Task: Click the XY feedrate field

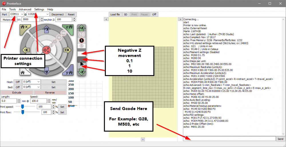Action: pos(31,20)
